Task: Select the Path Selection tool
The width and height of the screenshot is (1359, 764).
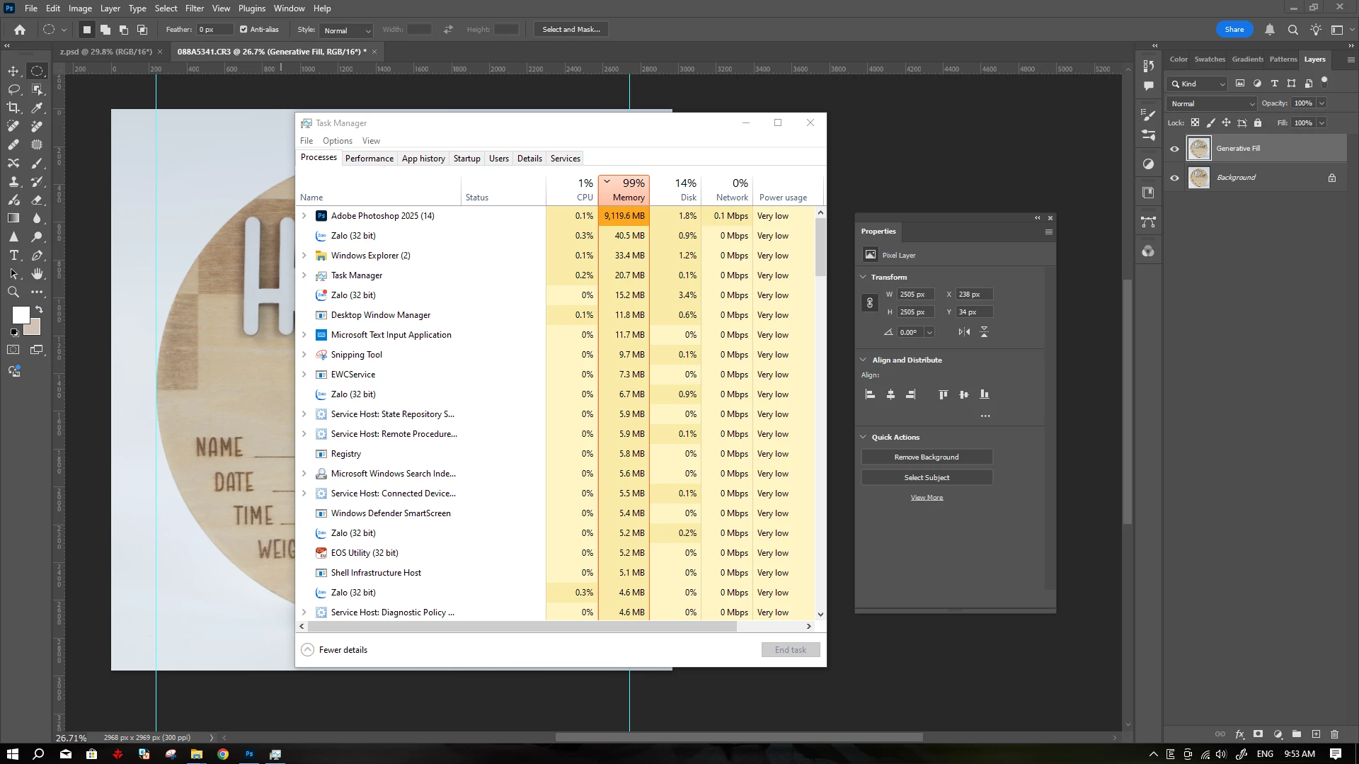Action: click(13, 273)
